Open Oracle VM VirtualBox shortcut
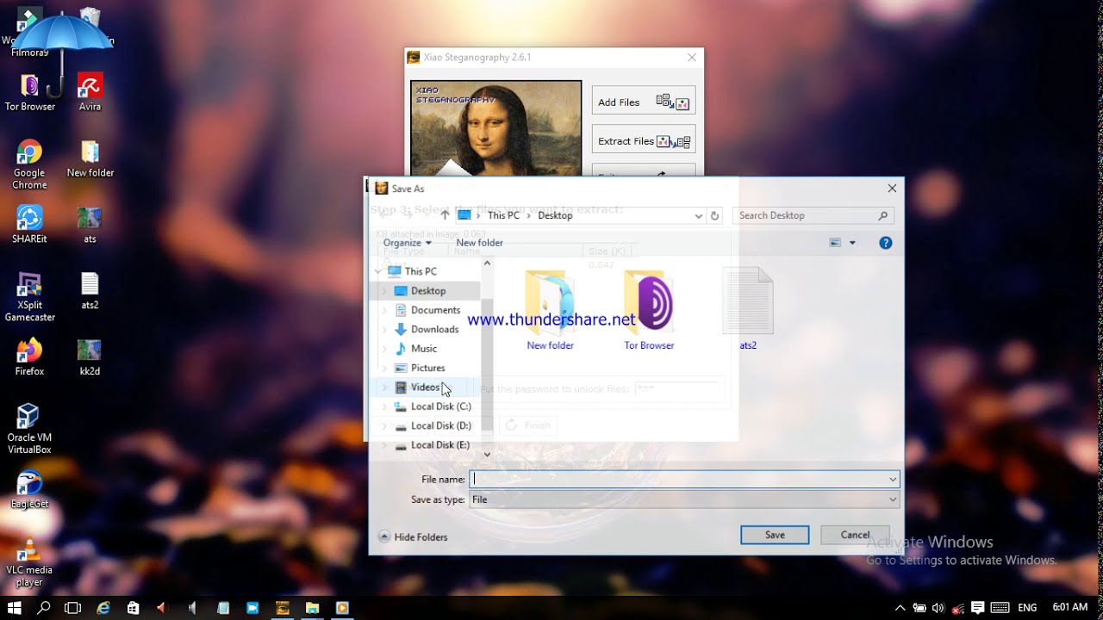 pyautogui.click(x=29, y=429)
